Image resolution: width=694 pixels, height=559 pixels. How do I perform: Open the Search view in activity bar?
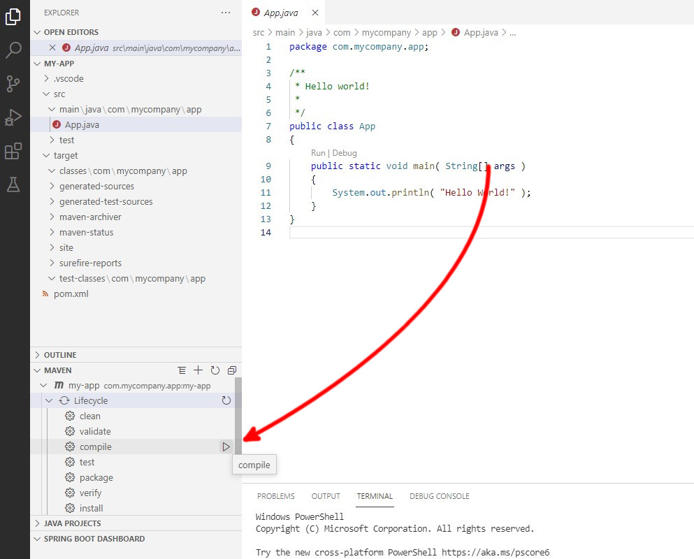[13, 50]
